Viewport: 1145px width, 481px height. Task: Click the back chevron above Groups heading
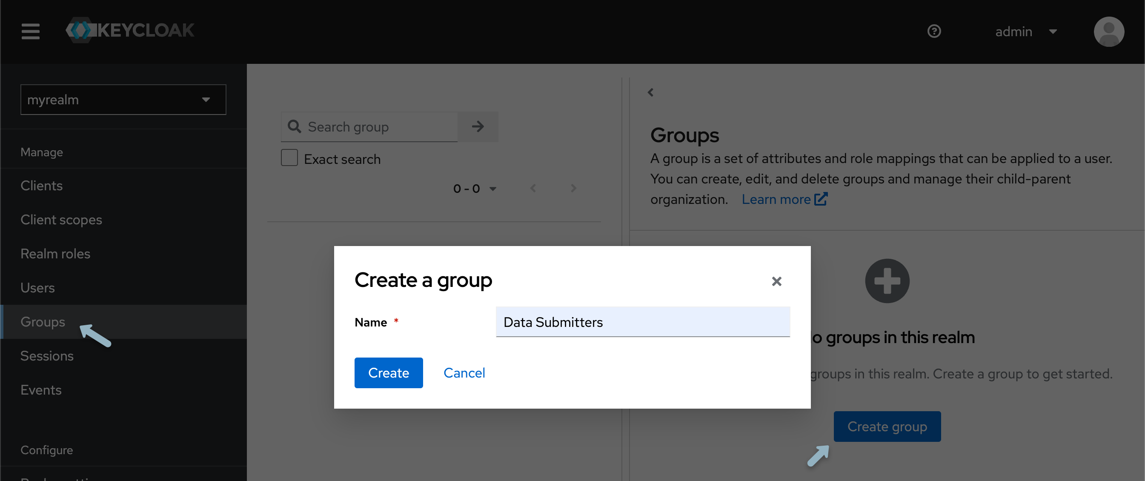click(x=651, y=92)
